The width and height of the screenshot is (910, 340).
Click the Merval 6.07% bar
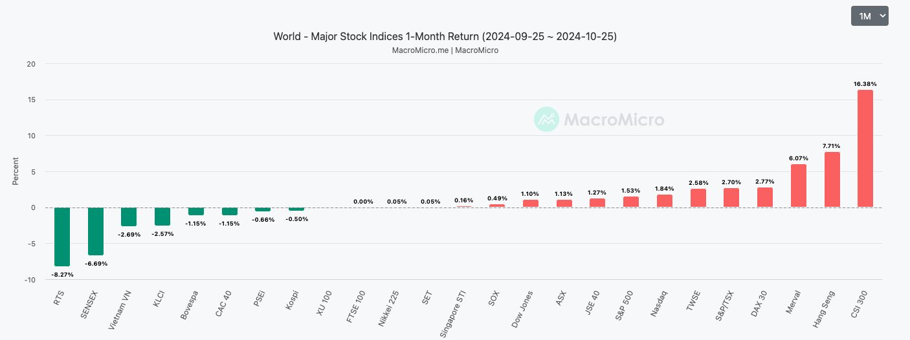799,186
